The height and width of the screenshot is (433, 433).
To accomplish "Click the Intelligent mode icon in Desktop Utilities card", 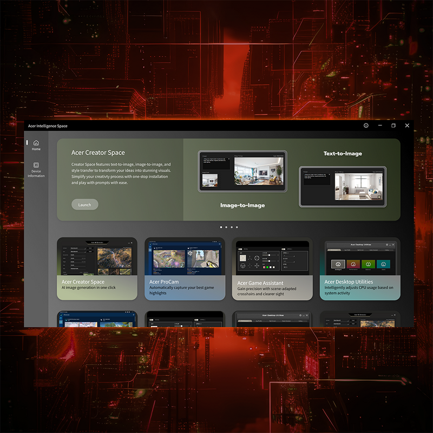I will click(x=338, y=264).
